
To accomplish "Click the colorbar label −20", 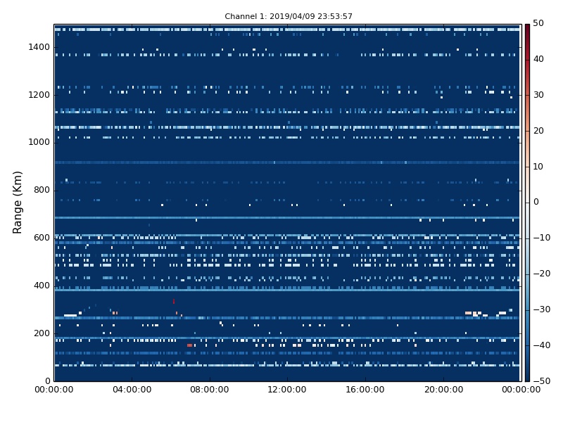I will click(541, 274).
